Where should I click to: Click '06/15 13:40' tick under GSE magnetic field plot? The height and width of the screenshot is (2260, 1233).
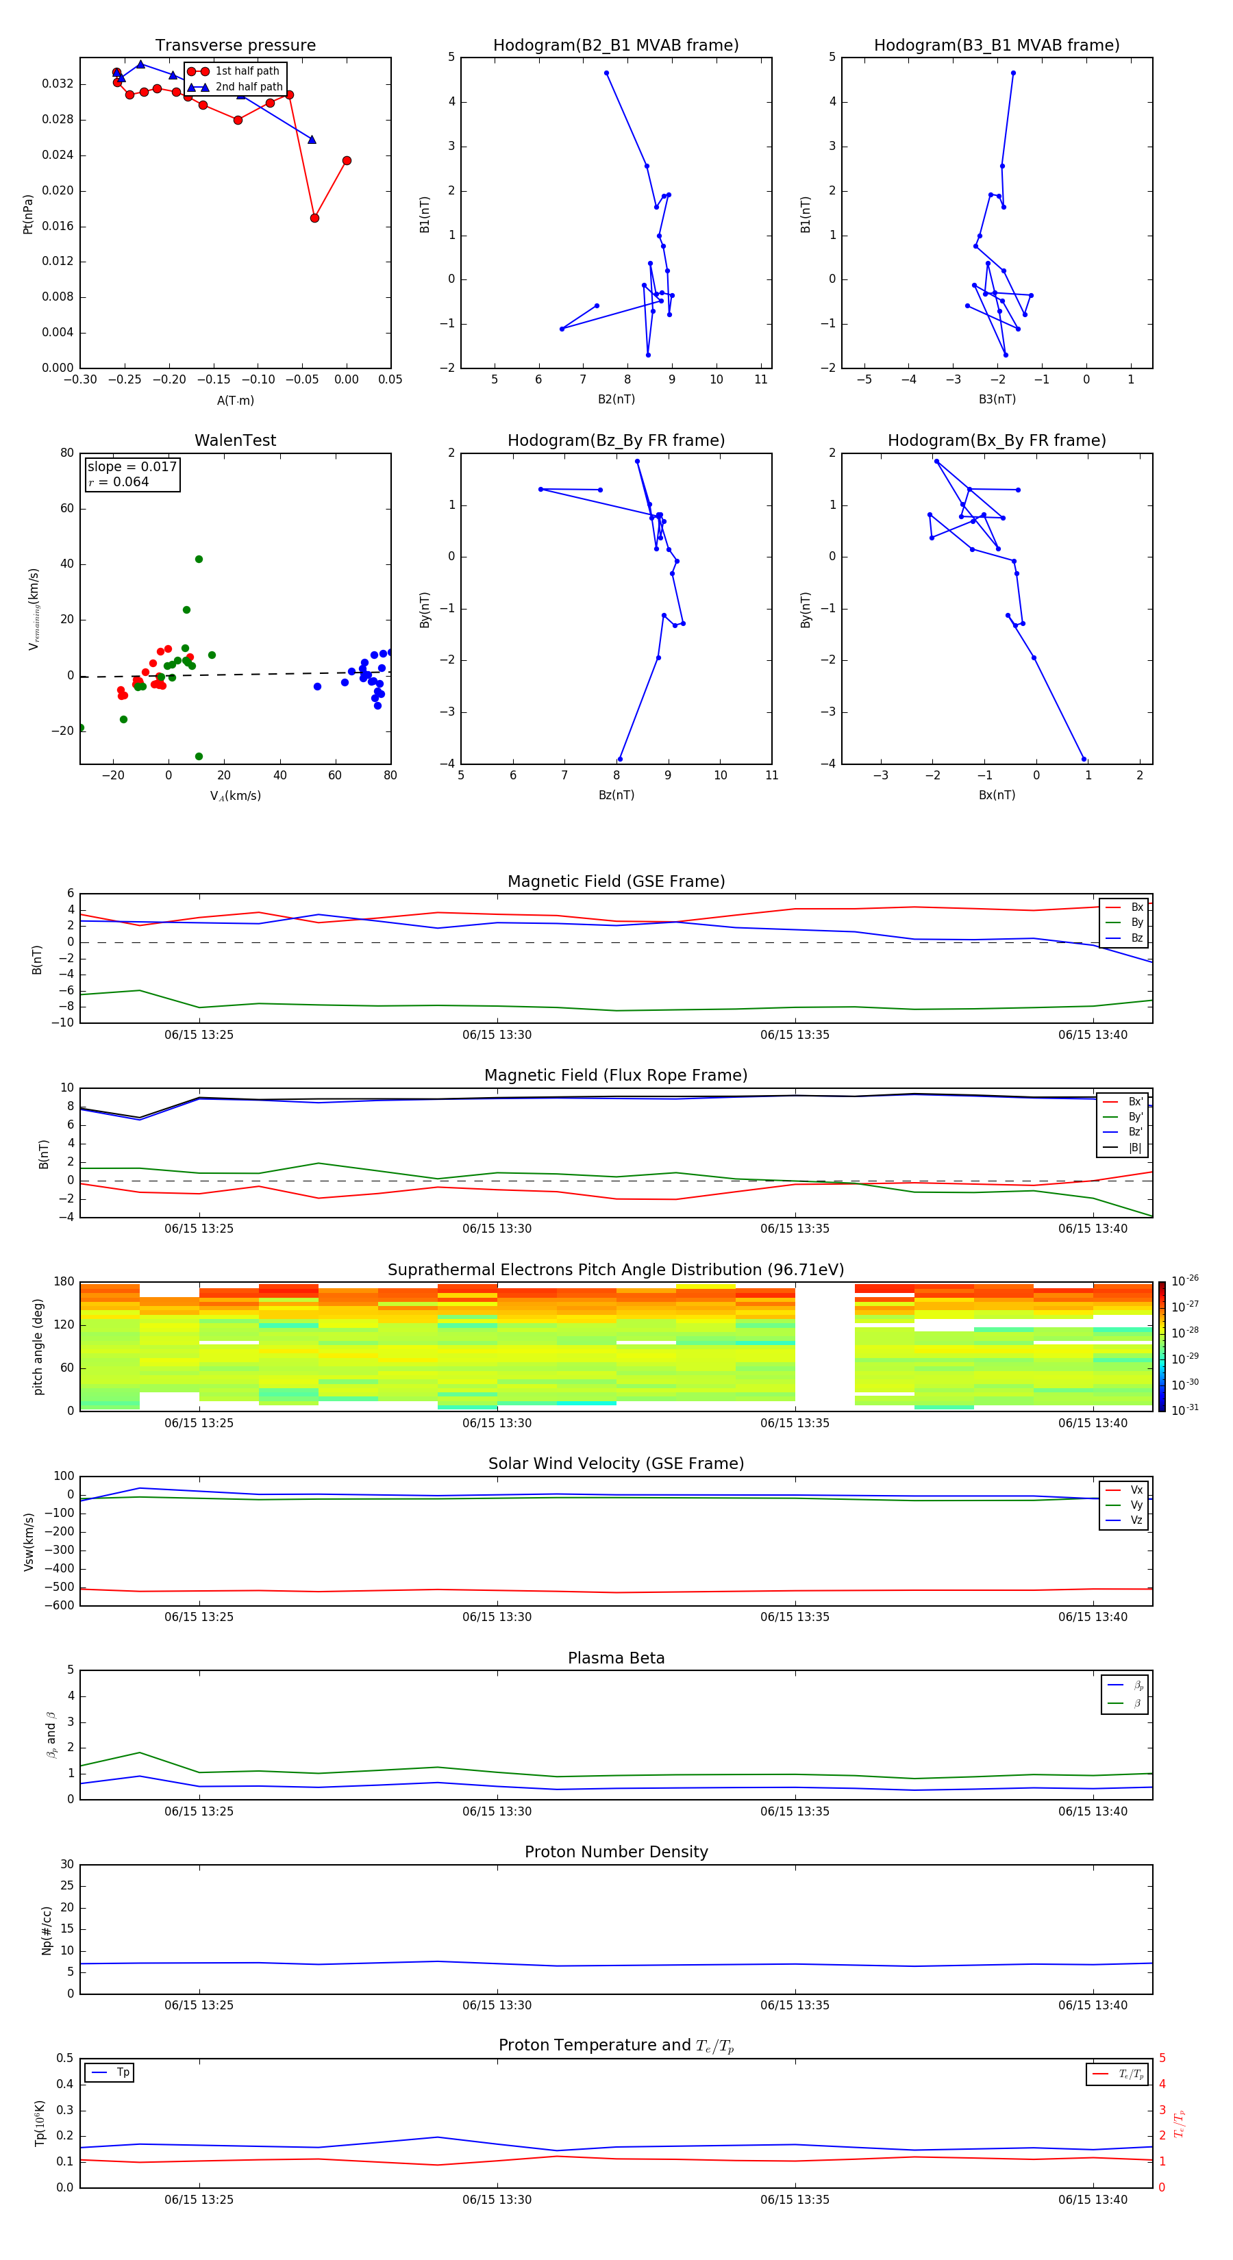(1093, 1035)
